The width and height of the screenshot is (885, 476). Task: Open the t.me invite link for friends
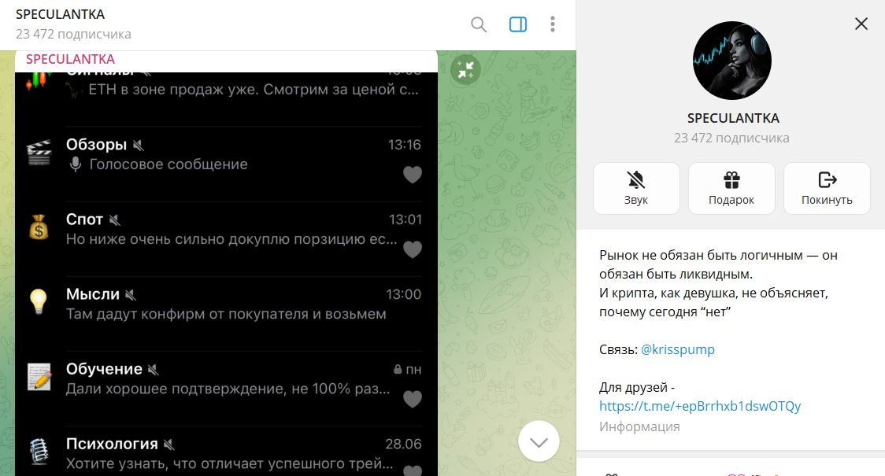click(x=700, y=406)
